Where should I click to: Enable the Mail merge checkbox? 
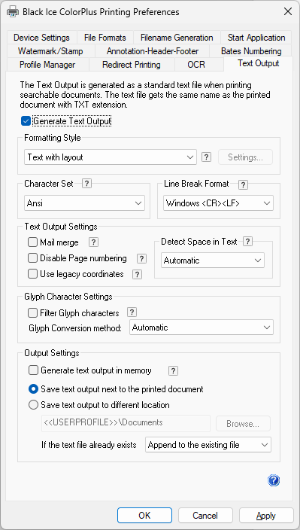tap(33, 242)
